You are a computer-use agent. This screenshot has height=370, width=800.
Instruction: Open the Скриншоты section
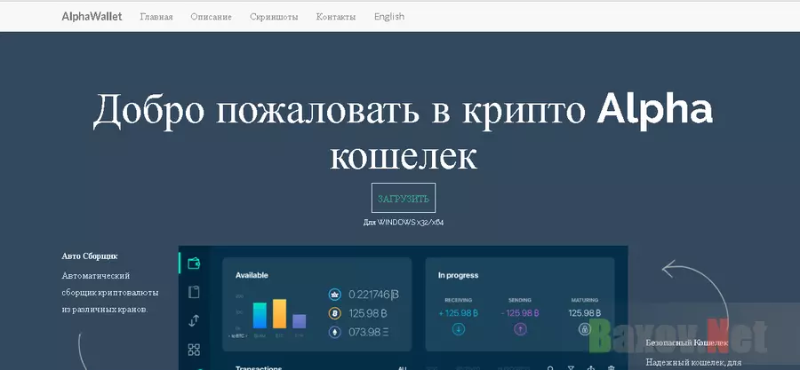274,17
